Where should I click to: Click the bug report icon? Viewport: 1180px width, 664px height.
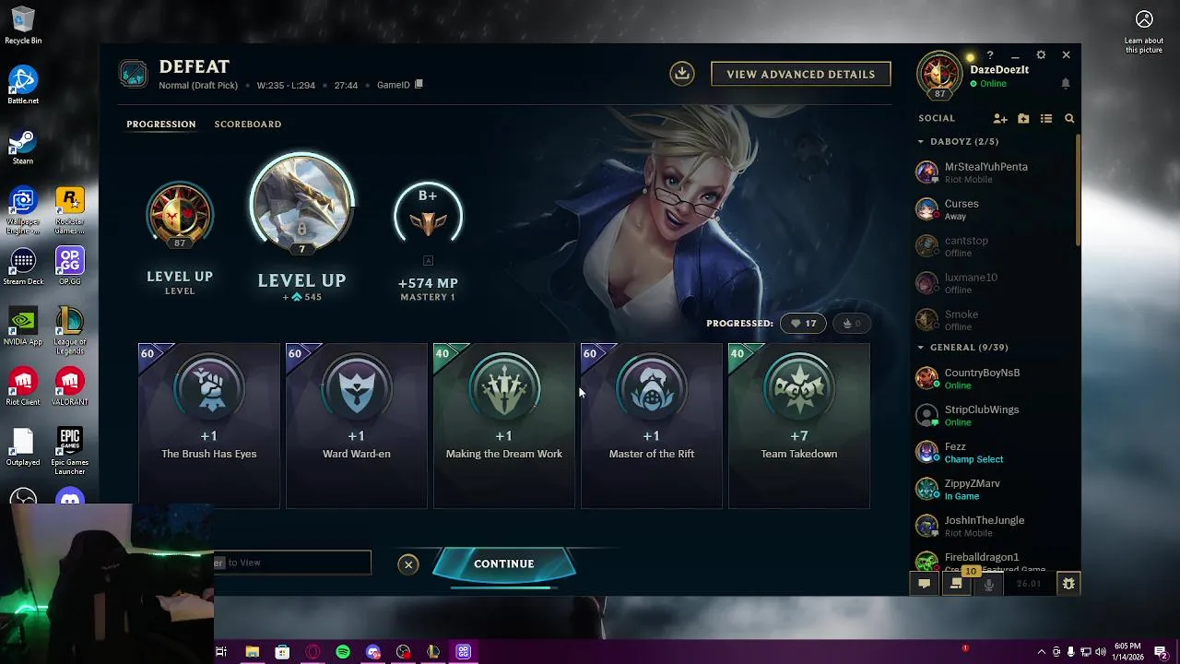point(1068,584)
